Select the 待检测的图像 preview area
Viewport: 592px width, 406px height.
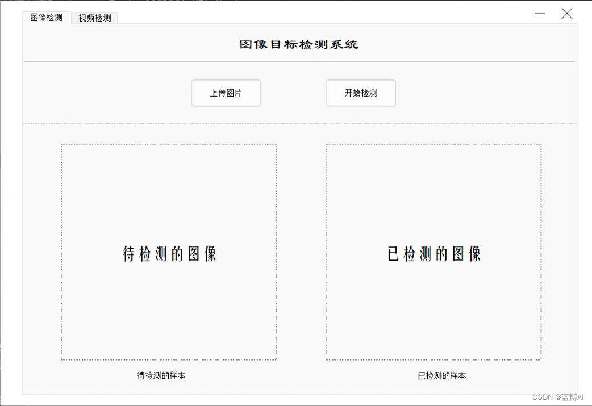(x=169, y=252)
